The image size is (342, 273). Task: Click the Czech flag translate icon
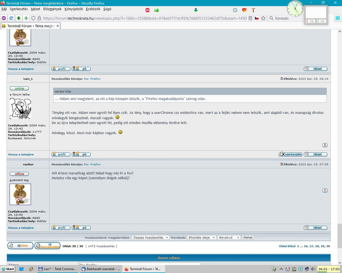pos(257,18)
